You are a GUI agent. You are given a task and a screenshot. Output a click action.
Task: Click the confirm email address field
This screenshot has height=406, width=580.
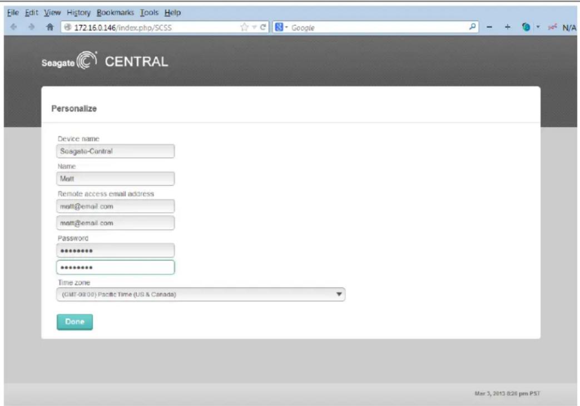click(116, 223)
